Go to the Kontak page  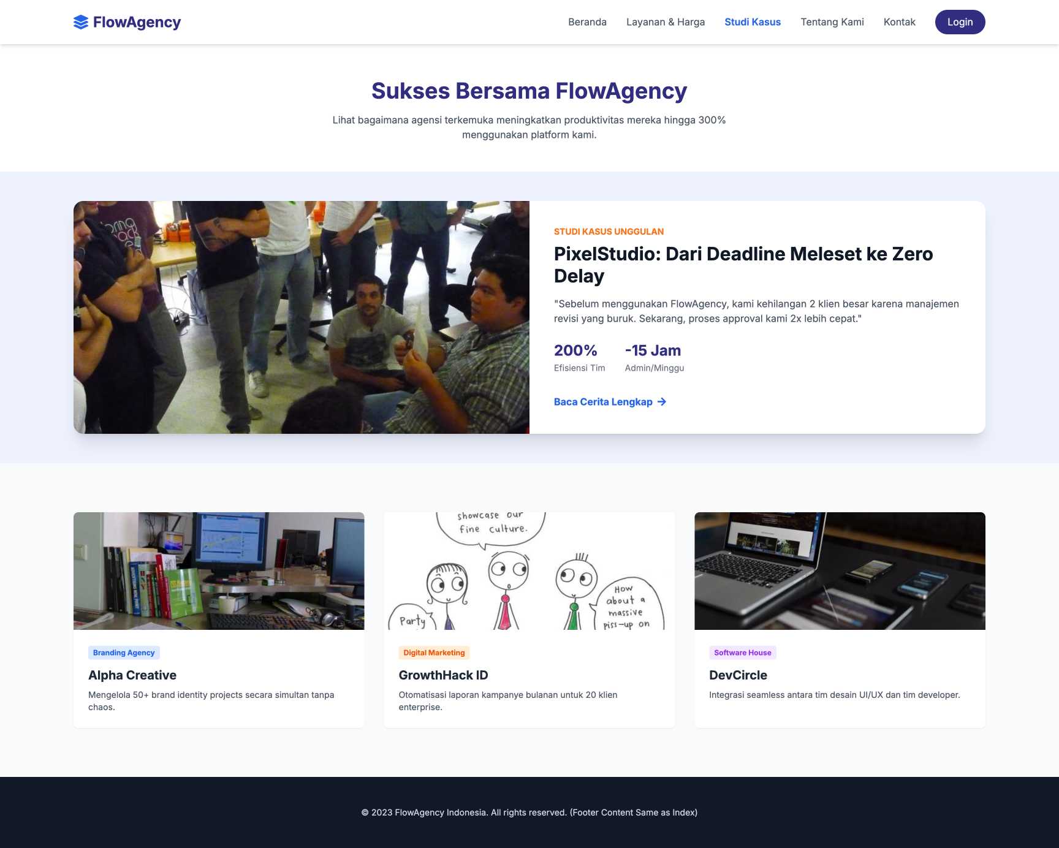[899, 22]
